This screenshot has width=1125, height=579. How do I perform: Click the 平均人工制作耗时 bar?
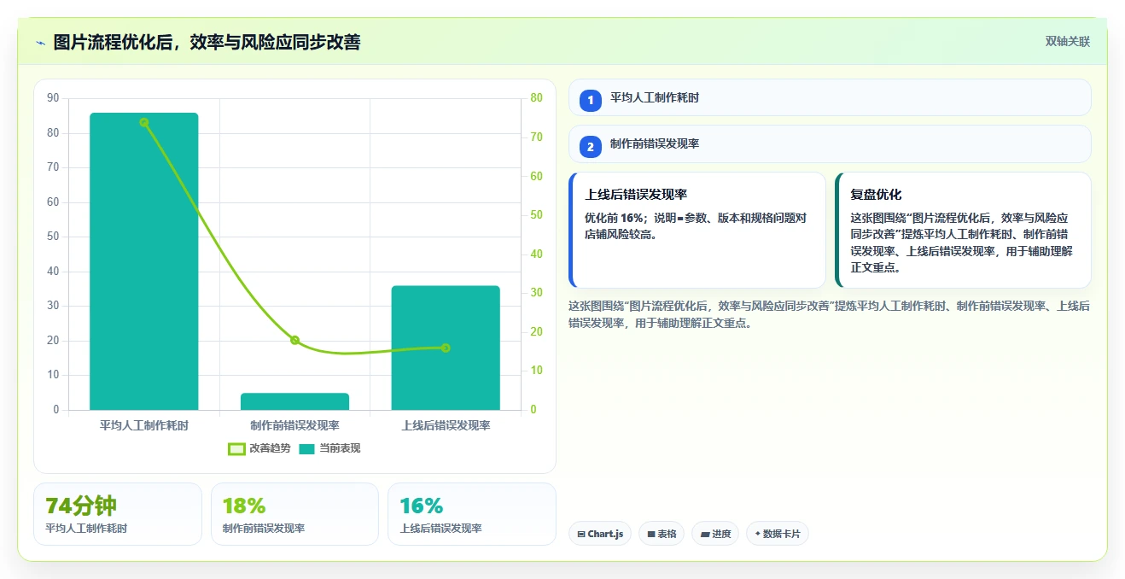(x=144, y=261)
